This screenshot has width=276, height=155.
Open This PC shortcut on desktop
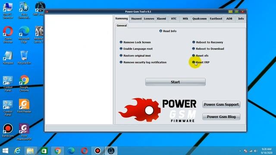tap(8, 10)
